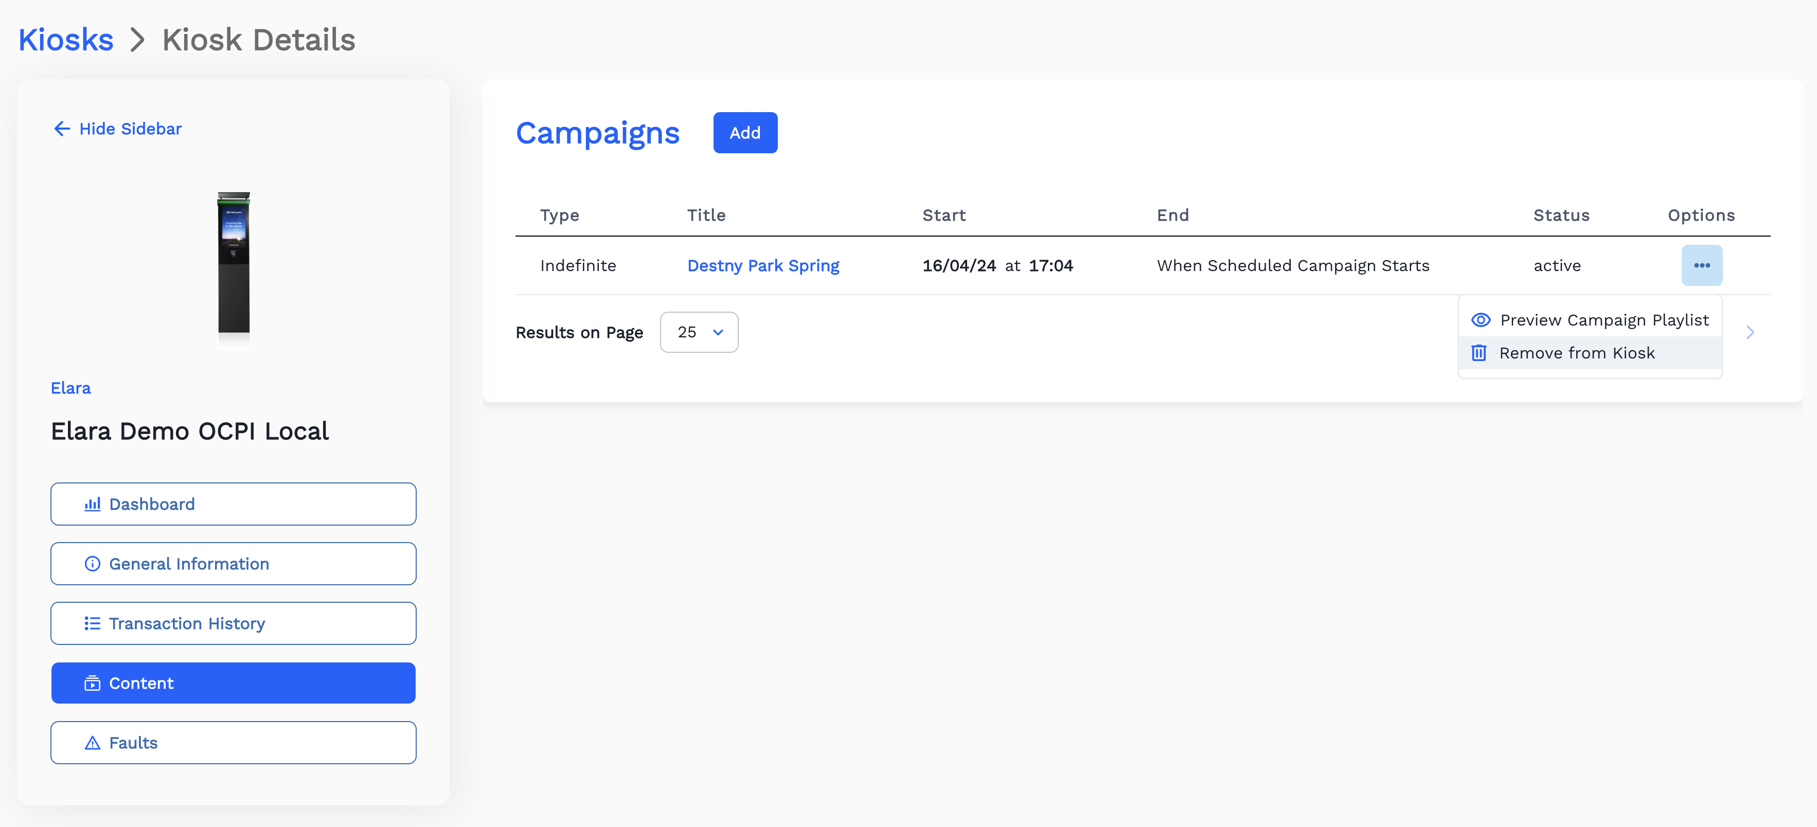The image size is (1817, 827).
Task: Choose Remove from Kiosk menu entry
Action: (x=1576, y=352)
